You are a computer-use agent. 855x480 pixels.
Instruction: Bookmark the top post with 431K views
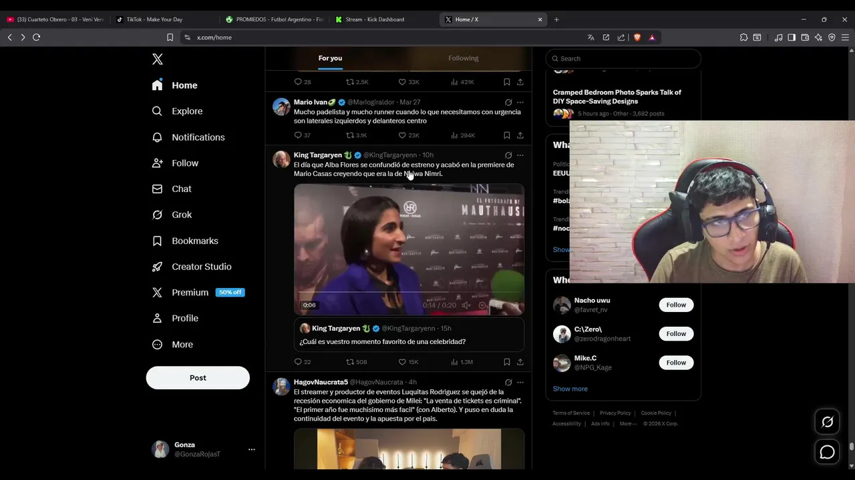pos(507,82)
